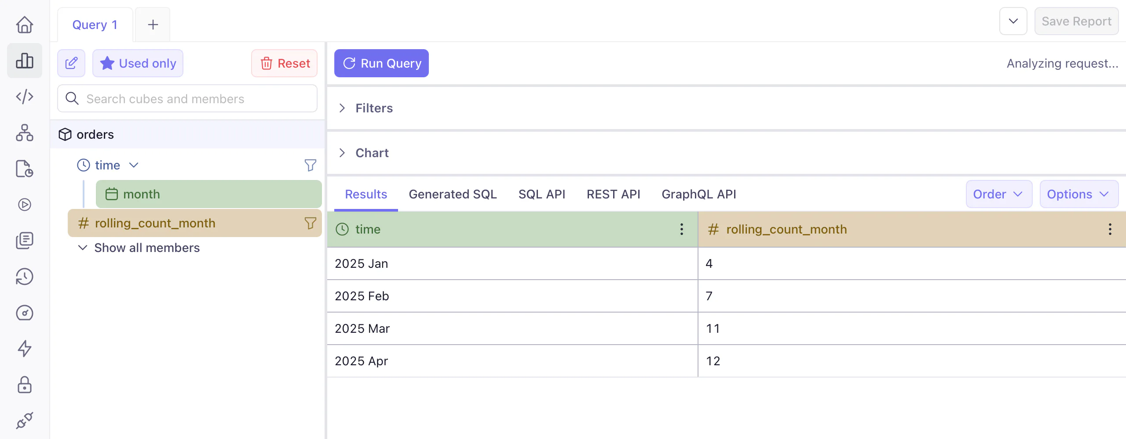1126x439 pixels.
Task: Open the history clock sidebar icon
Action: [25, 277]
